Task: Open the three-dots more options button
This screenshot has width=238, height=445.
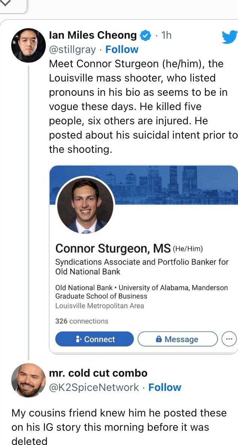Action: click(229, 339)
